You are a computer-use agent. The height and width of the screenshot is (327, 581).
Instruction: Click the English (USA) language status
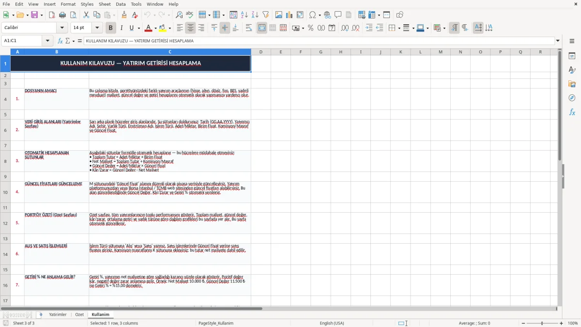332,323
